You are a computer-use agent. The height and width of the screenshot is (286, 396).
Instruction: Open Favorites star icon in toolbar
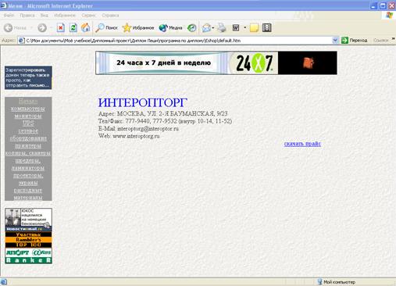pyautogui.click(x=127, y=27)
